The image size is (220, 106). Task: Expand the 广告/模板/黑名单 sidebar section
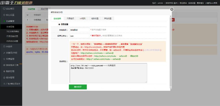[11, 84]
